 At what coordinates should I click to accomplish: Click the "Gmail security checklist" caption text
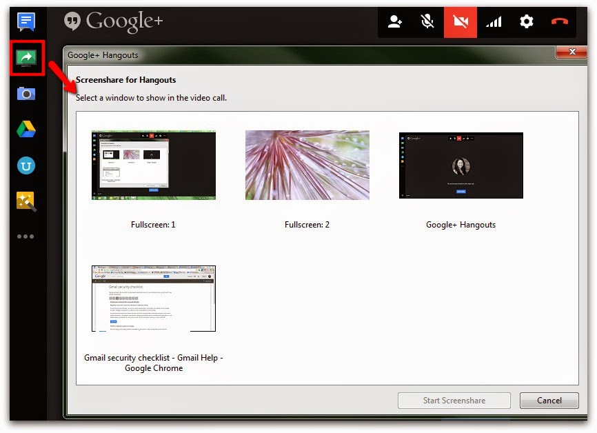click(x=154, y=363)
